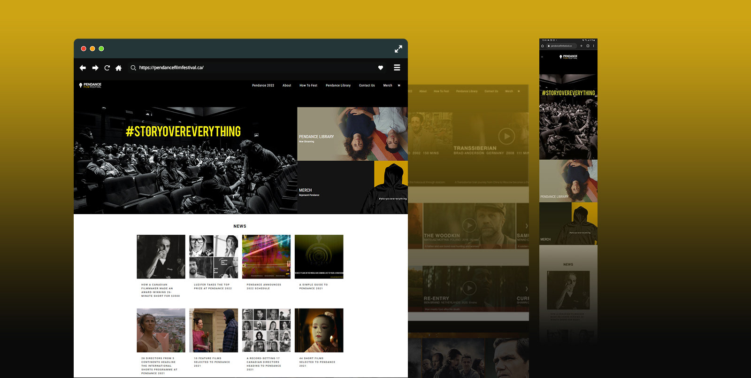
Task: Open 'Luzifer takes the top prize' headline
Action: point(213,286)
